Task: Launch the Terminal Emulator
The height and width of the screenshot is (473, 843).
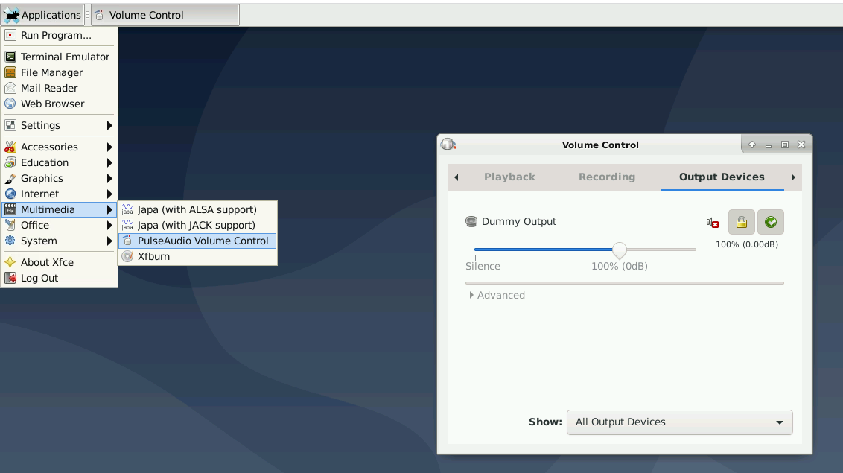Action: pos(59,57)
